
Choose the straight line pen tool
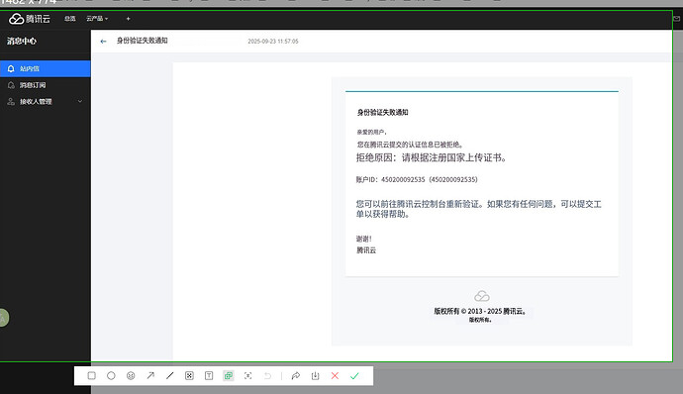[170, 376]
